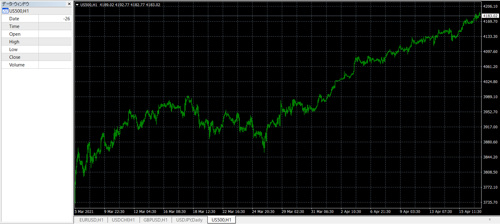Click the 4061.20 price axis label
The image size is (500, 224).
(490, 67)
